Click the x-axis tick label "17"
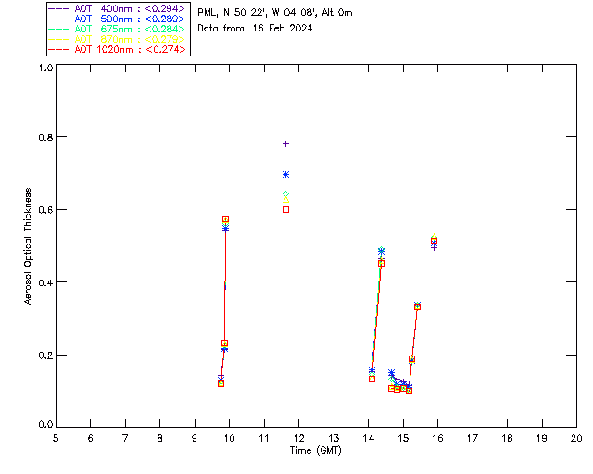The width and height of the screenshot is (593, 474). (473, 438)
